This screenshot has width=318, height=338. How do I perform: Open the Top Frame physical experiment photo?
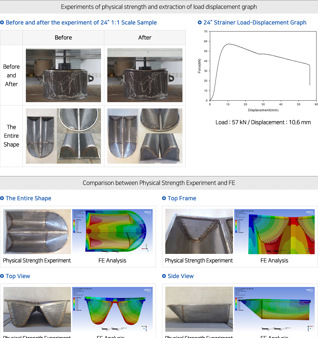coord(199,232)
